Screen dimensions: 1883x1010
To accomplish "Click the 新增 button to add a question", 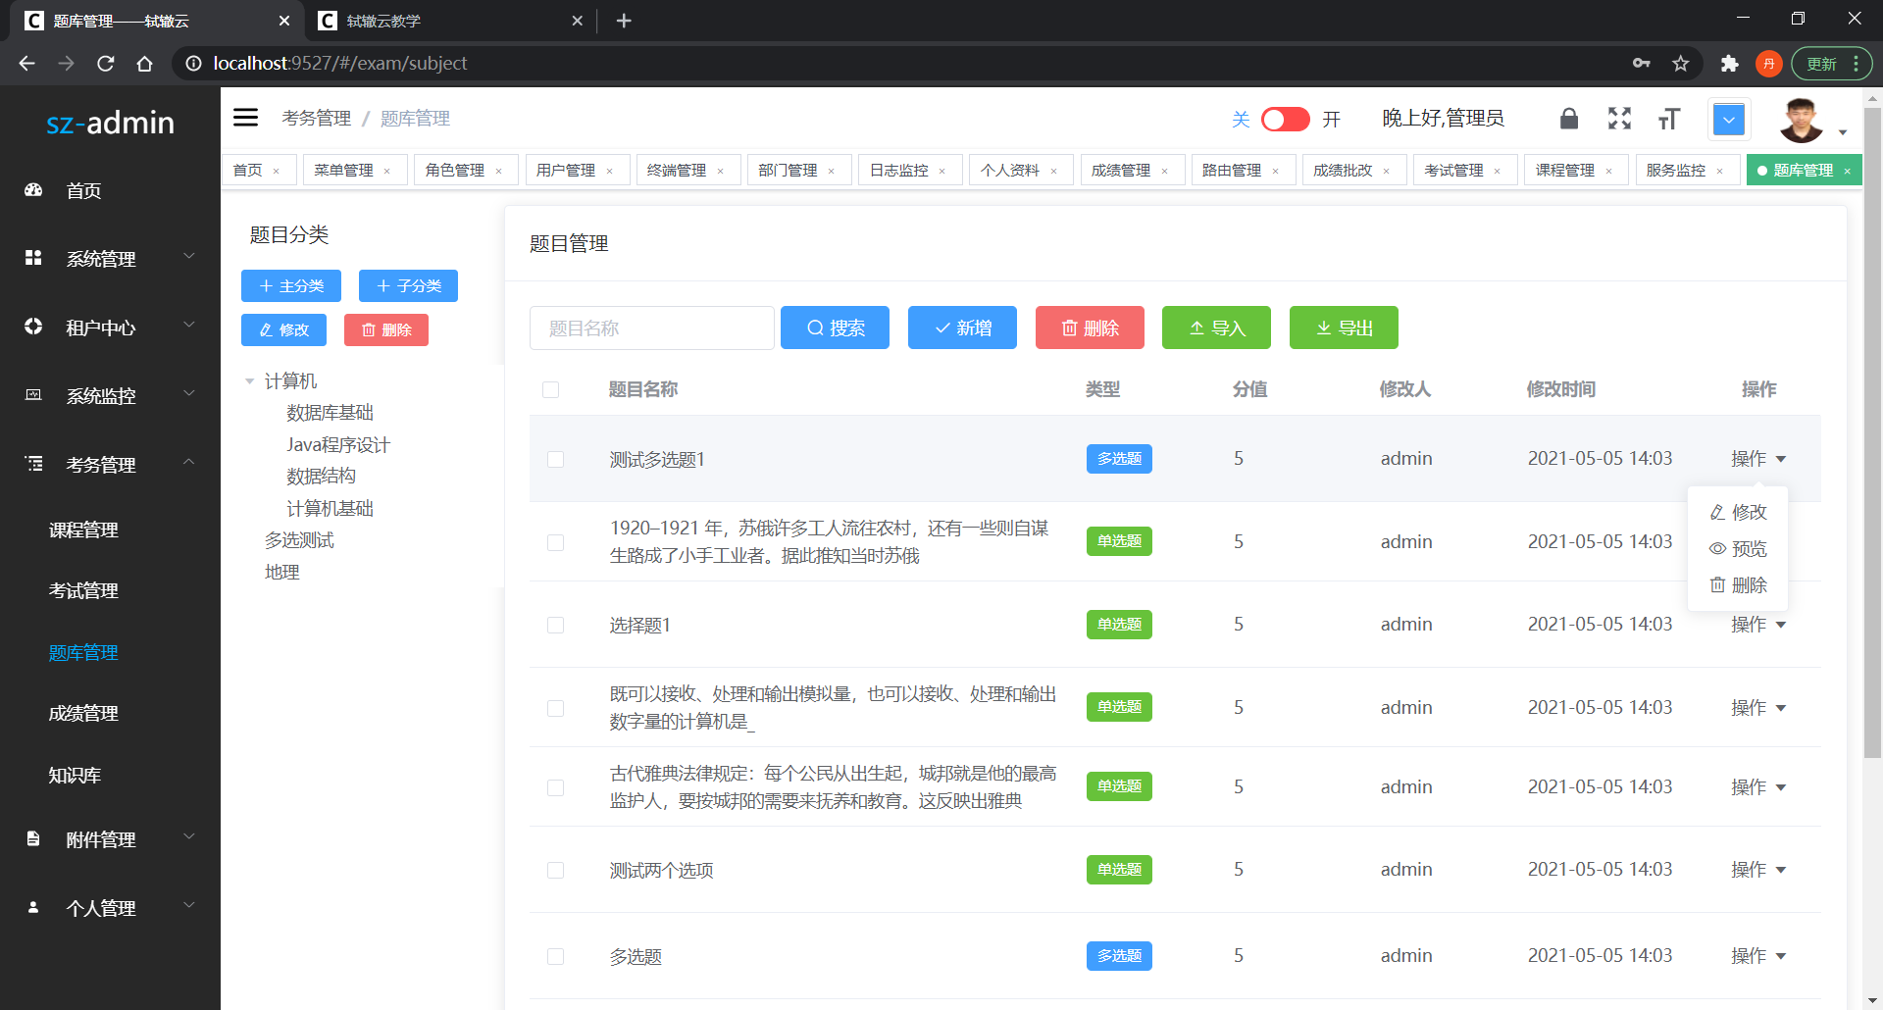I will [x=962, y=328].
